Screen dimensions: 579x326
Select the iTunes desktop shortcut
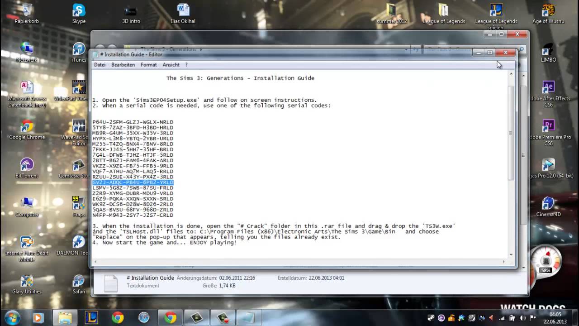click(x=79, y=52)
